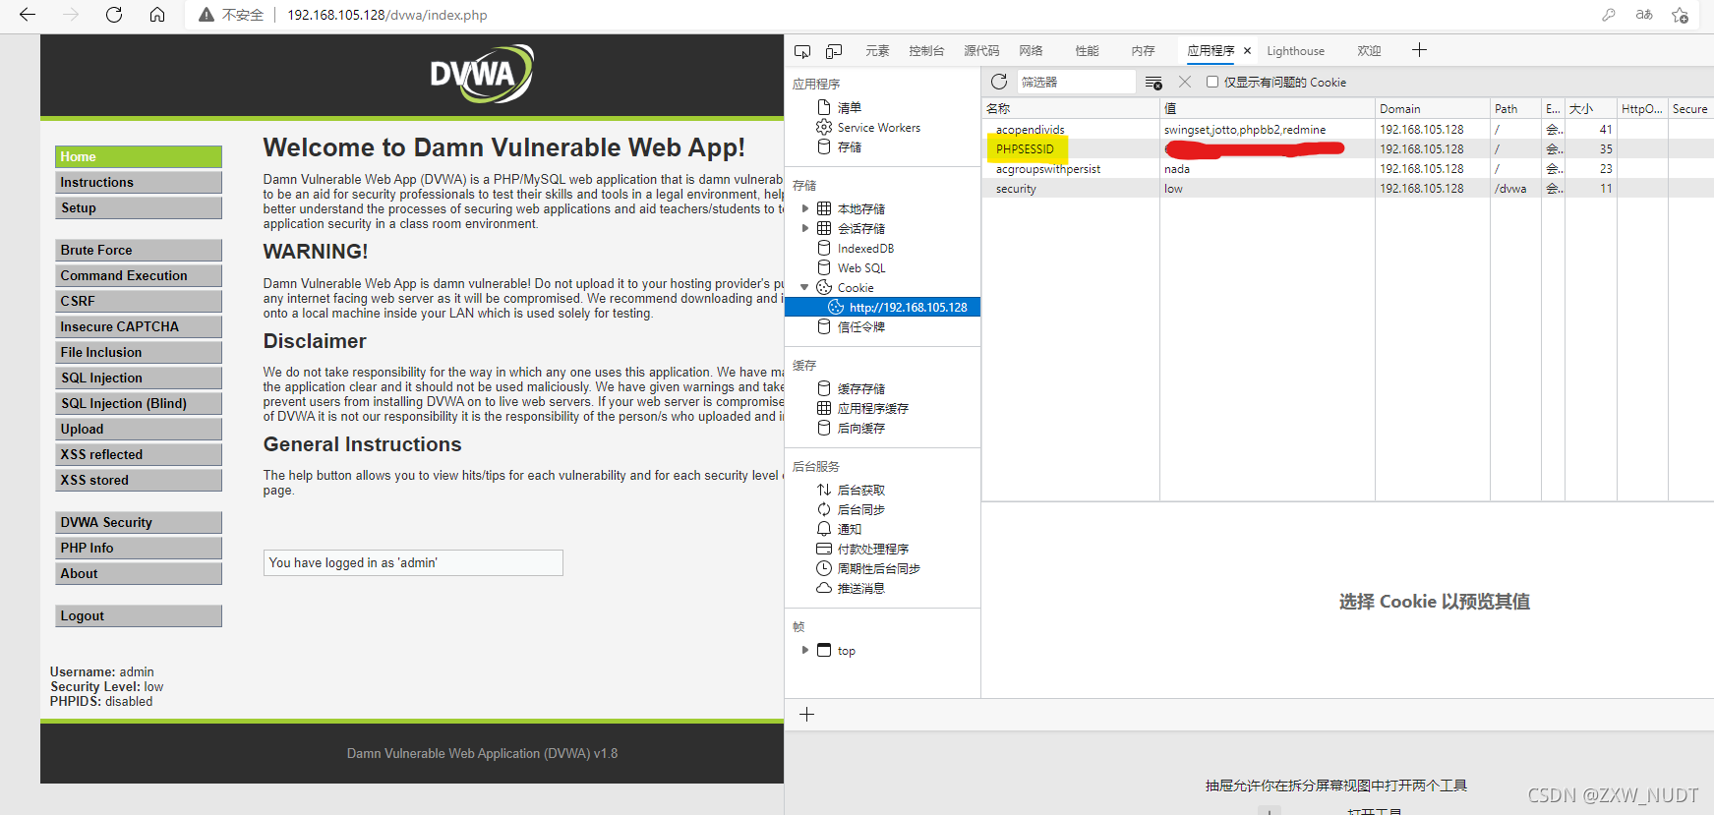Switch to the Elements DevTools tab
Screen dimensions: 1714x815
pyautogui.click(x=877, y=51)
